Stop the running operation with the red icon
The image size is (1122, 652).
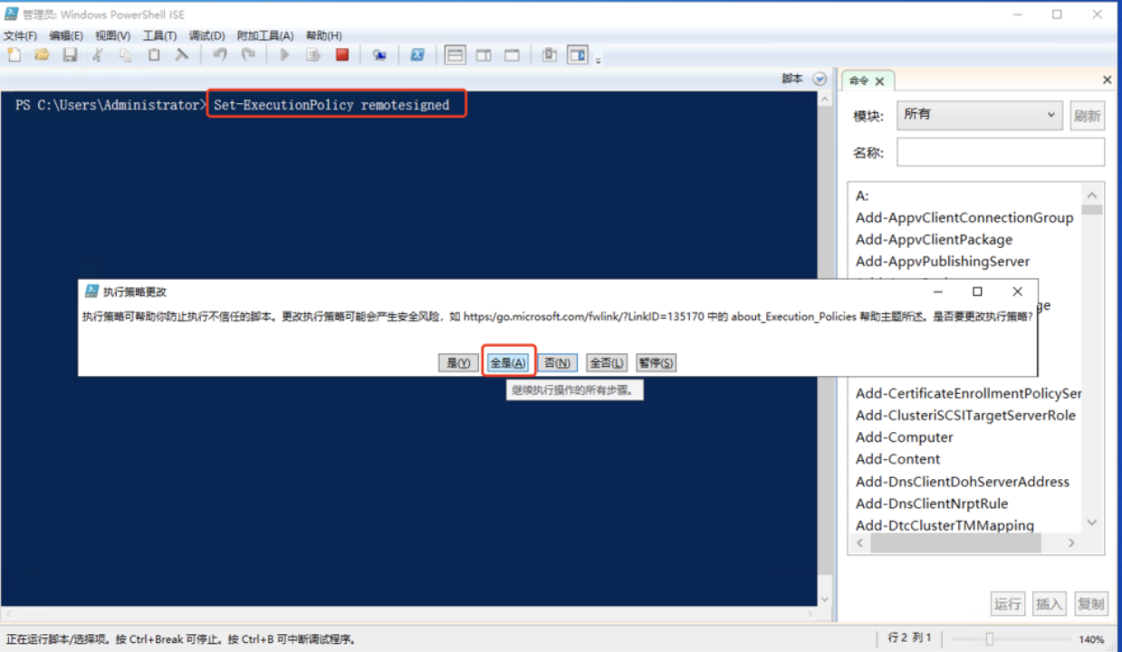342,55
